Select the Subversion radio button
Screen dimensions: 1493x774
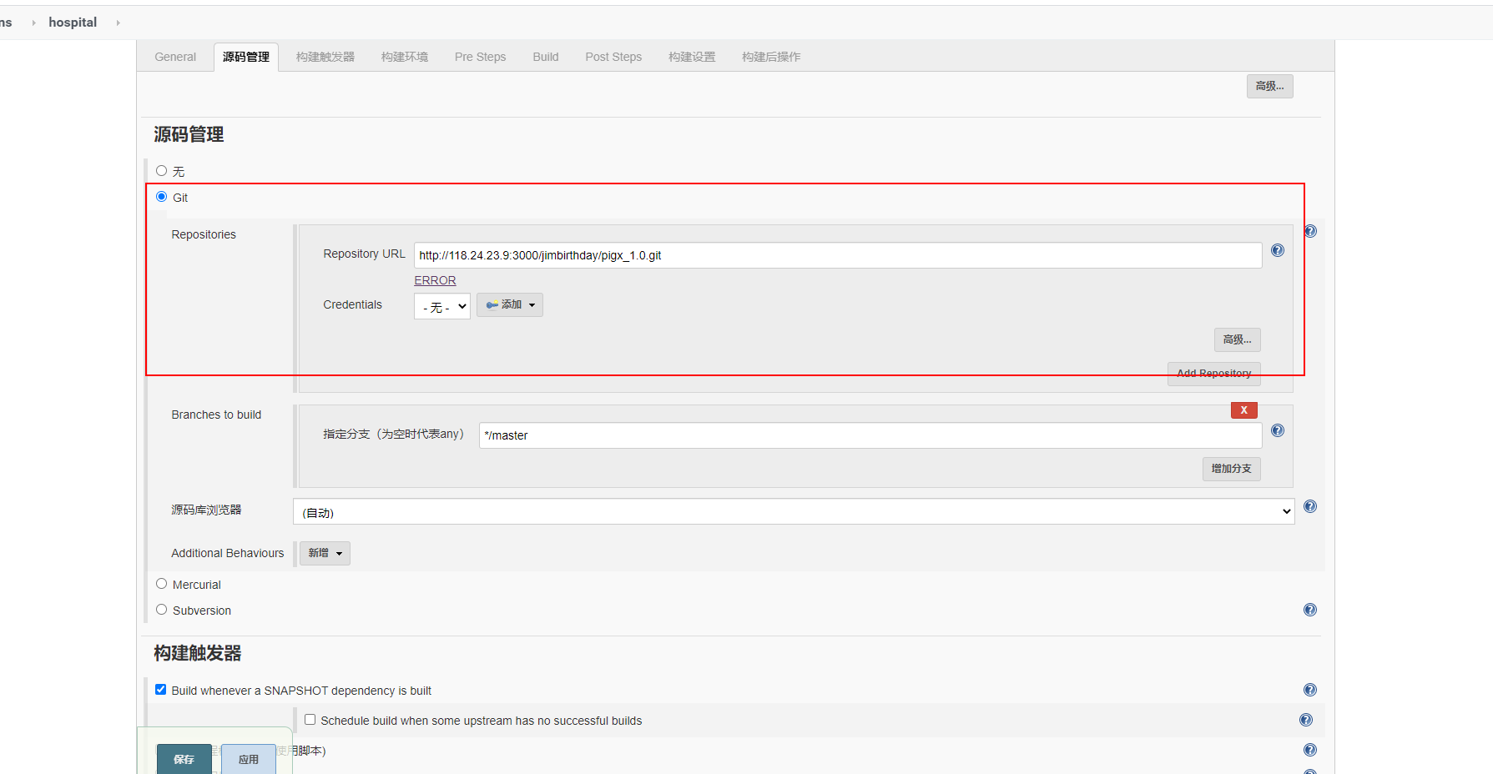(x=162, y=610)
